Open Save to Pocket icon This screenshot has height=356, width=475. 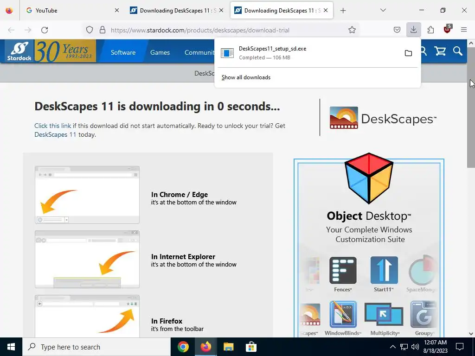(x=397, y=30)
